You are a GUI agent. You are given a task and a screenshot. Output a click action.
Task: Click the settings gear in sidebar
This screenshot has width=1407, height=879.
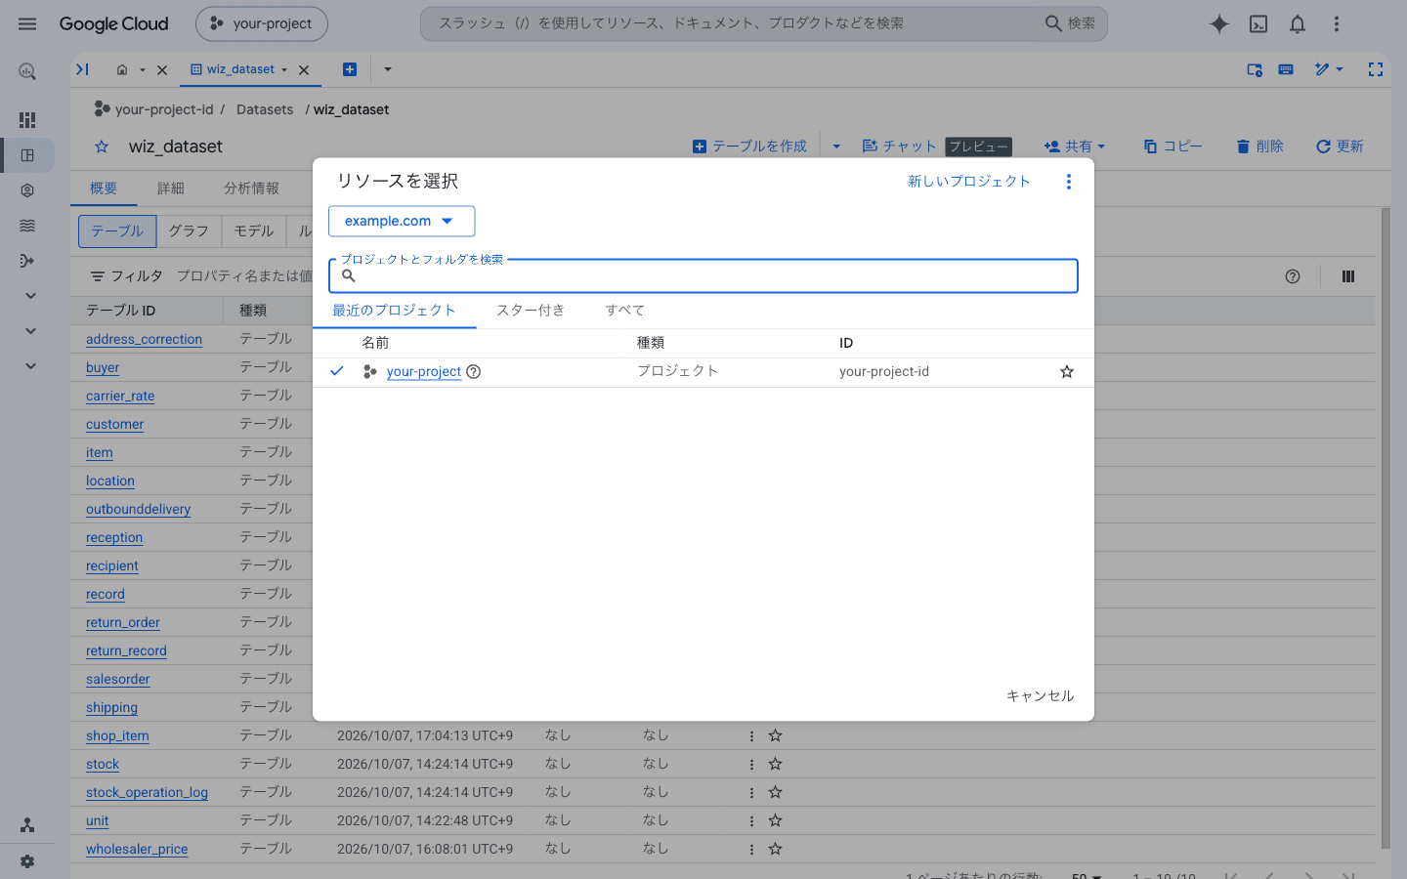click(27, 861)
